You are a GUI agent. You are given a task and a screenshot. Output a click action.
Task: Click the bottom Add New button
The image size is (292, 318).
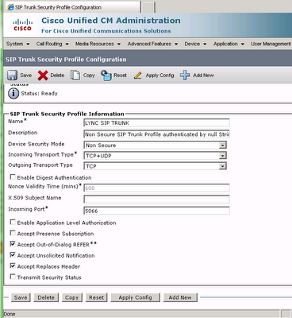click(180, 297)
